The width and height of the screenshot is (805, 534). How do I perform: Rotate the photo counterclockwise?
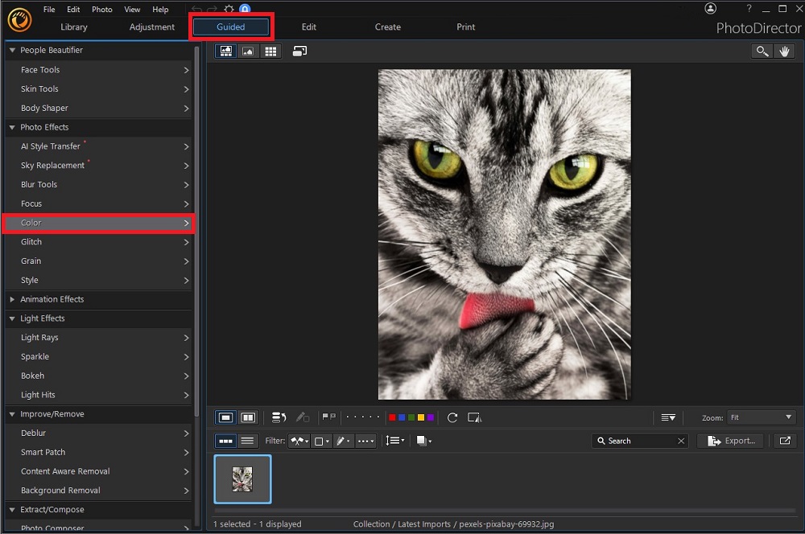coord(452,417)
